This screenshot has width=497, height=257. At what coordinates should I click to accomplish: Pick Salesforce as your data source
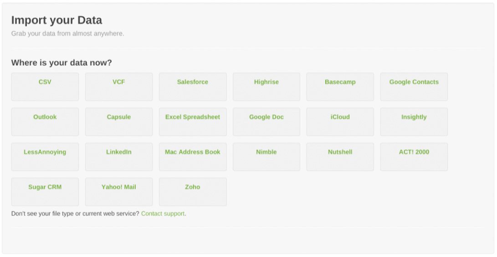[193, 87]
